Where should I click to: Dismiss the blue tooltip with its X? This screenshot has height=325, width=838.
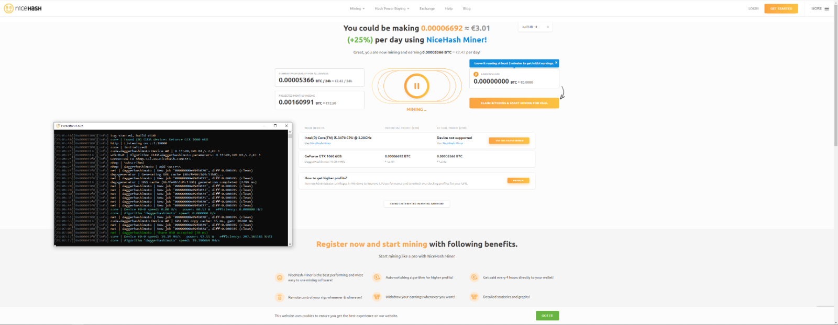[556, 63]
